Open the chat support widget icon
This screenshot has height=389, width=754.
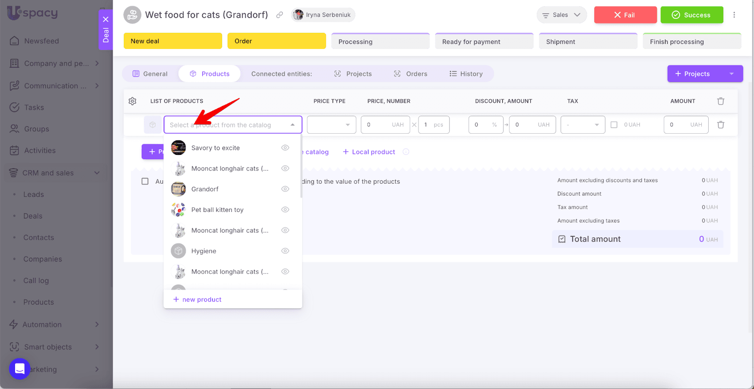click(20, 368)
